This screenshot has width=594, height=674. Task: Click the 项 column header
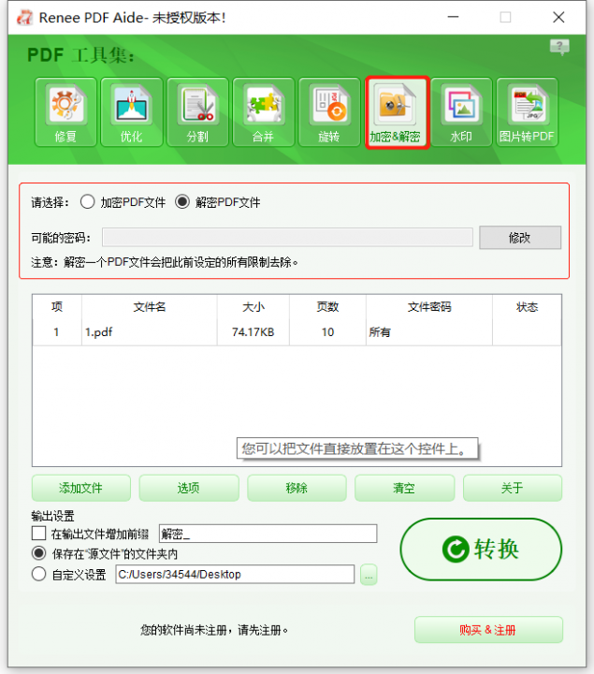coord(57,307)
